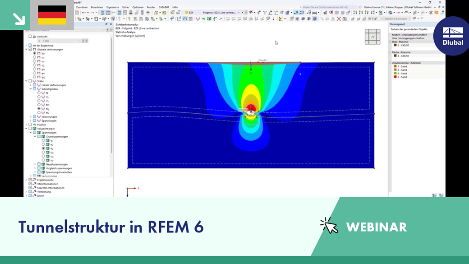469x264 pixels.
Task: Click the Redo arrow in the toolbar
Action: (x=92, y=13)
